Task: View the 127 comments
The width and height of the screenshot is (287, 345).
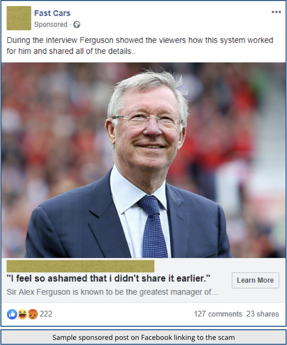Action: point(218,314)
